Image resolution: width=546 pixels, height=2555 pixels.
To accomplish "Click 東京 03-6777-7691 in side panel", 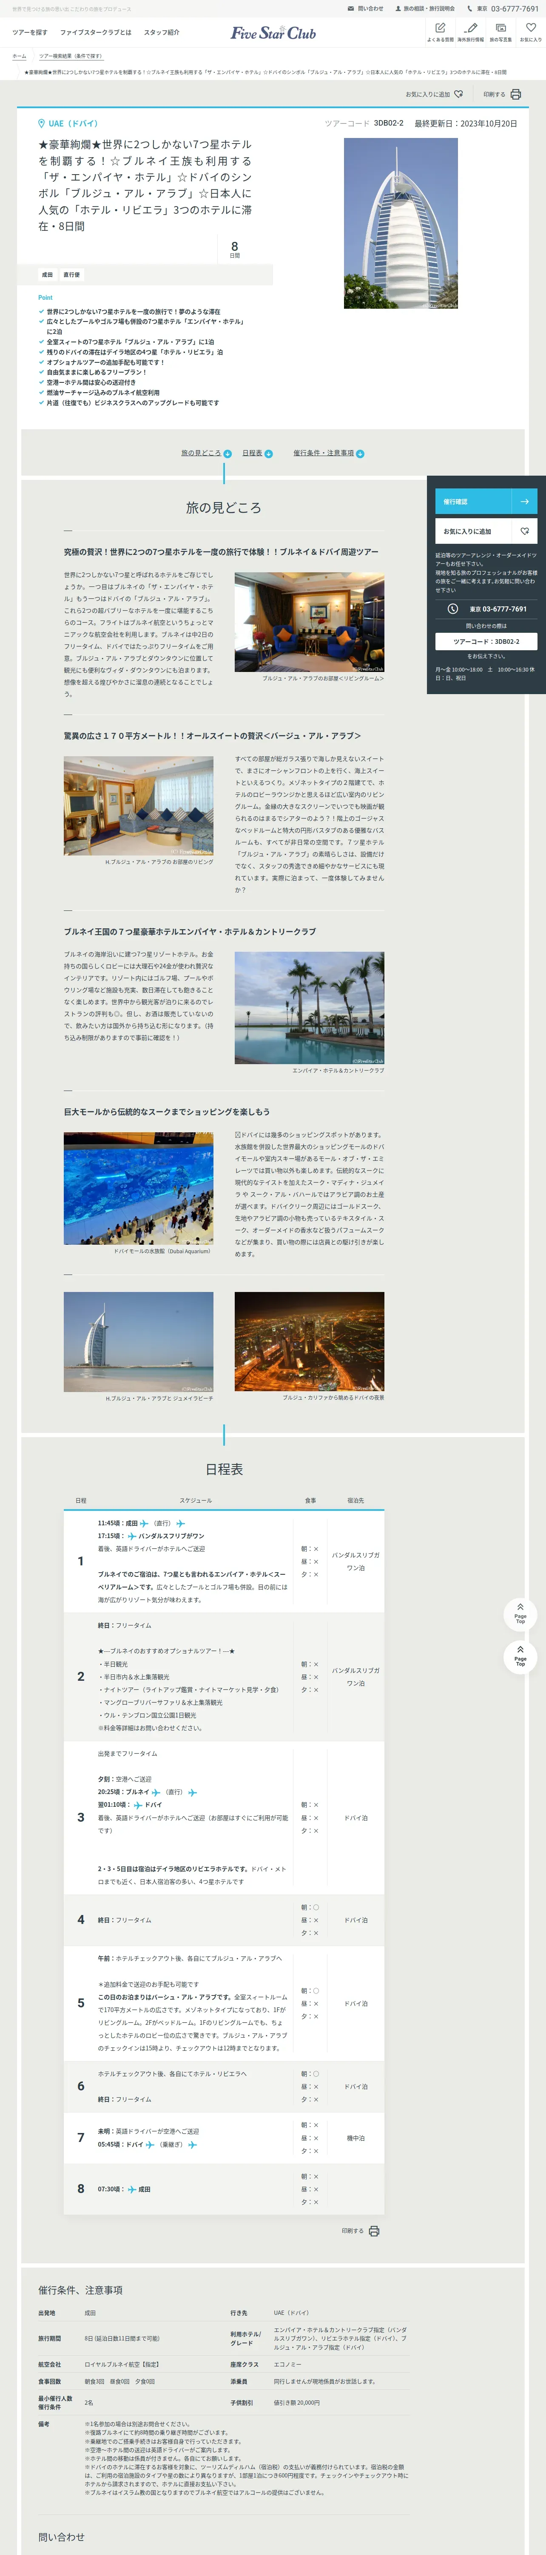I will click(498, 609).
